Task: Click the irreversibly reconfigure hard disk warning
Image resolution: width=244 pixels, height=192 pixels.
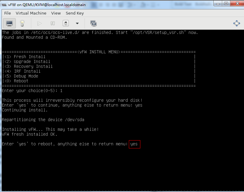Action: [72, 100]
